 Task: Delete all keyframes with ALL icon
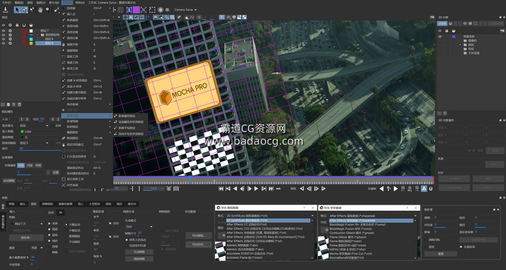410,189
